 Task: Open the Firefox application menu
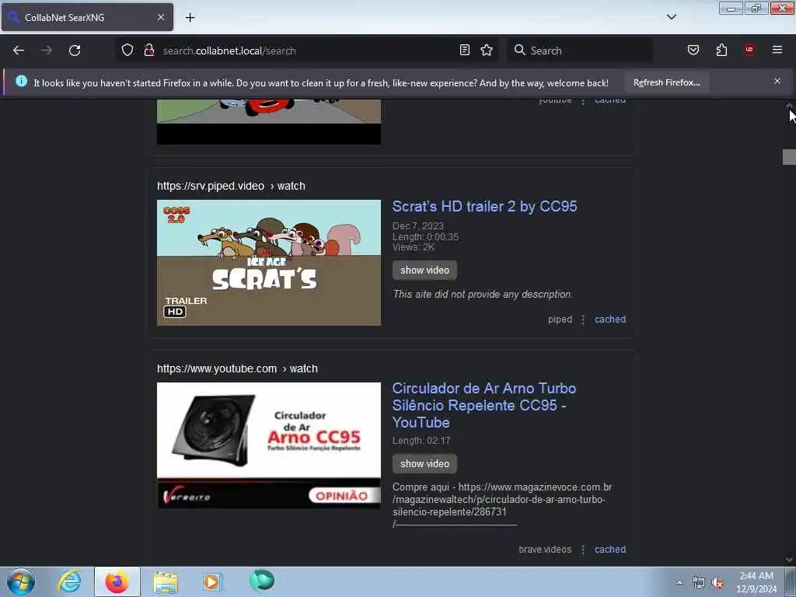point(777,50)
